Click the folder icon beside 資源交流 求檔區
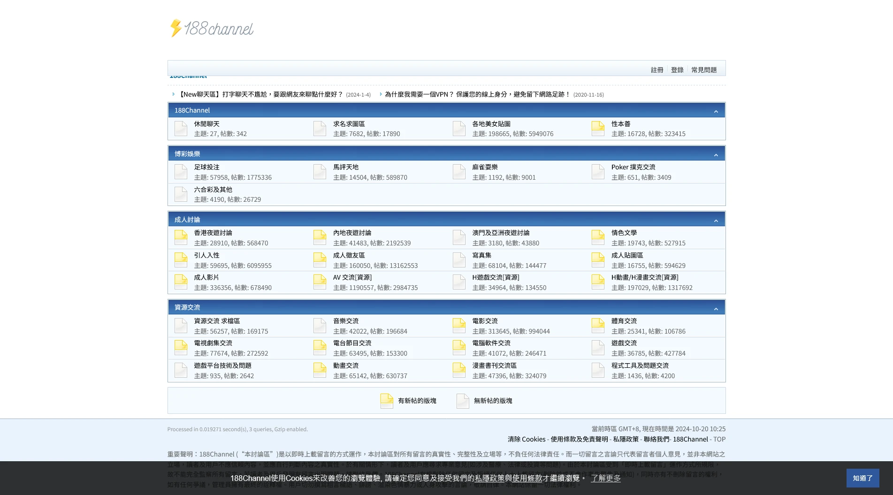The height and width of the screenshot is (495, 893). coord(181,326)
